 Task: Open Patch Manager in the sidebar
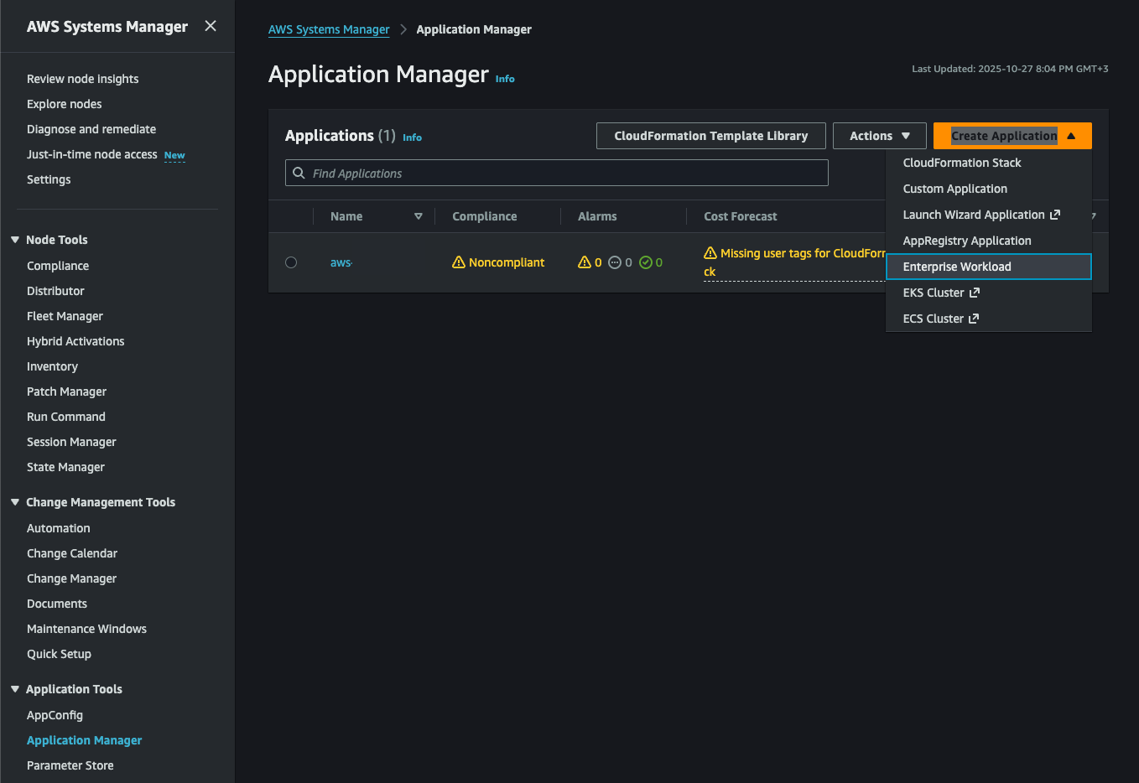pos(66,391)
